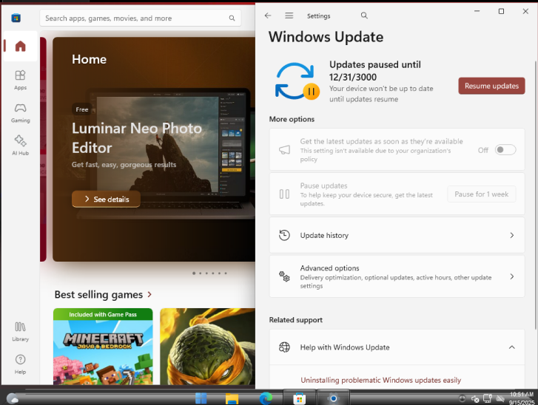Open the AI Hub section in Store

tap(20, 146)
